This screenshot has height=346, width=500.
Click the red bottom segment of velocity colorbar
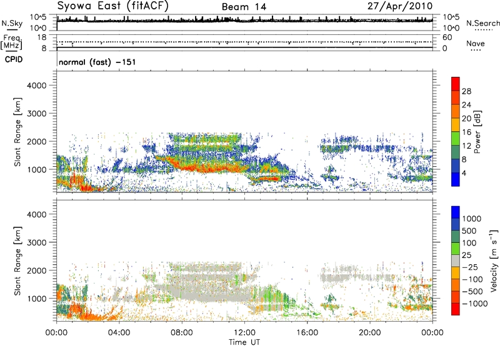(x=456, y=309)
